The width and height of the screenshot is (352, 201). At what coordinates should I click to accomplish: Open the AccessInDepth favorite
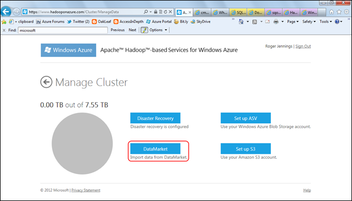pos(128,21)
